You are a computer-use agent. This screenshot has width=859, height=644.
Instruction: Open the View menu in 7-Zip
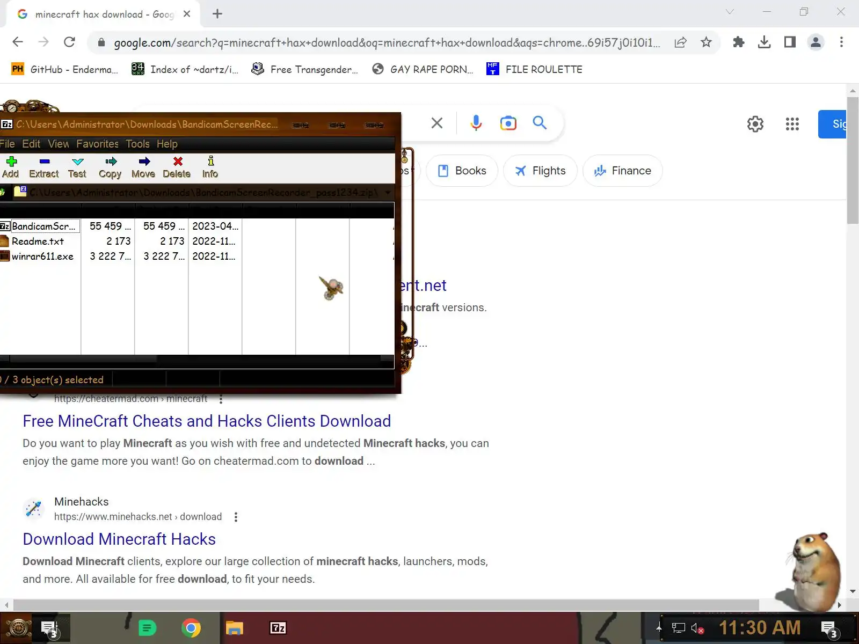coord(59,144)
